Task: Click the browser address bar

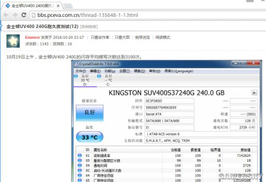Action: pos(148,15)
